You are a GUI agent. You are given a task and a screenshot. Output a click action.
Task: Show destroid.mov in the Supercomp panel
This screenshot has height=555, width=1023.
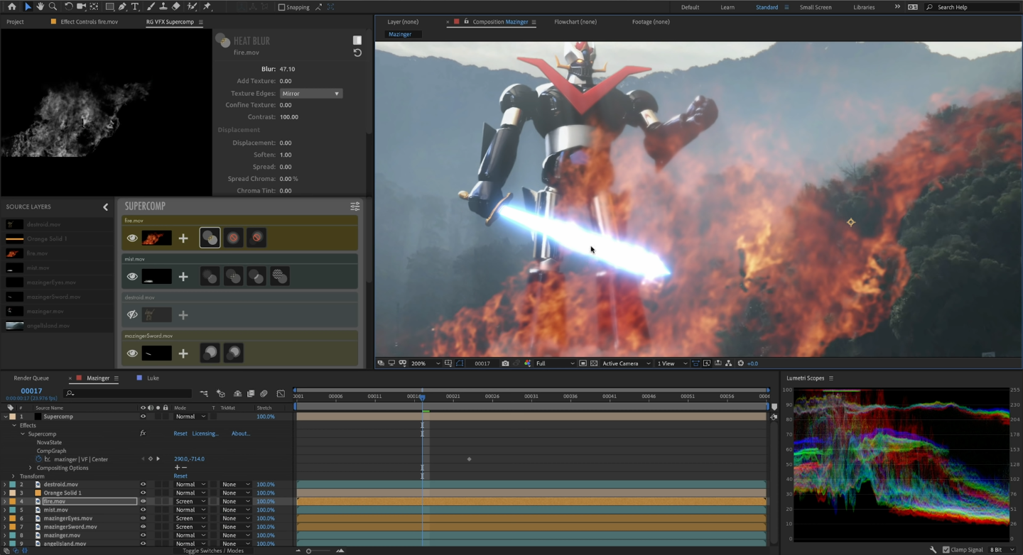pos(132,315)
